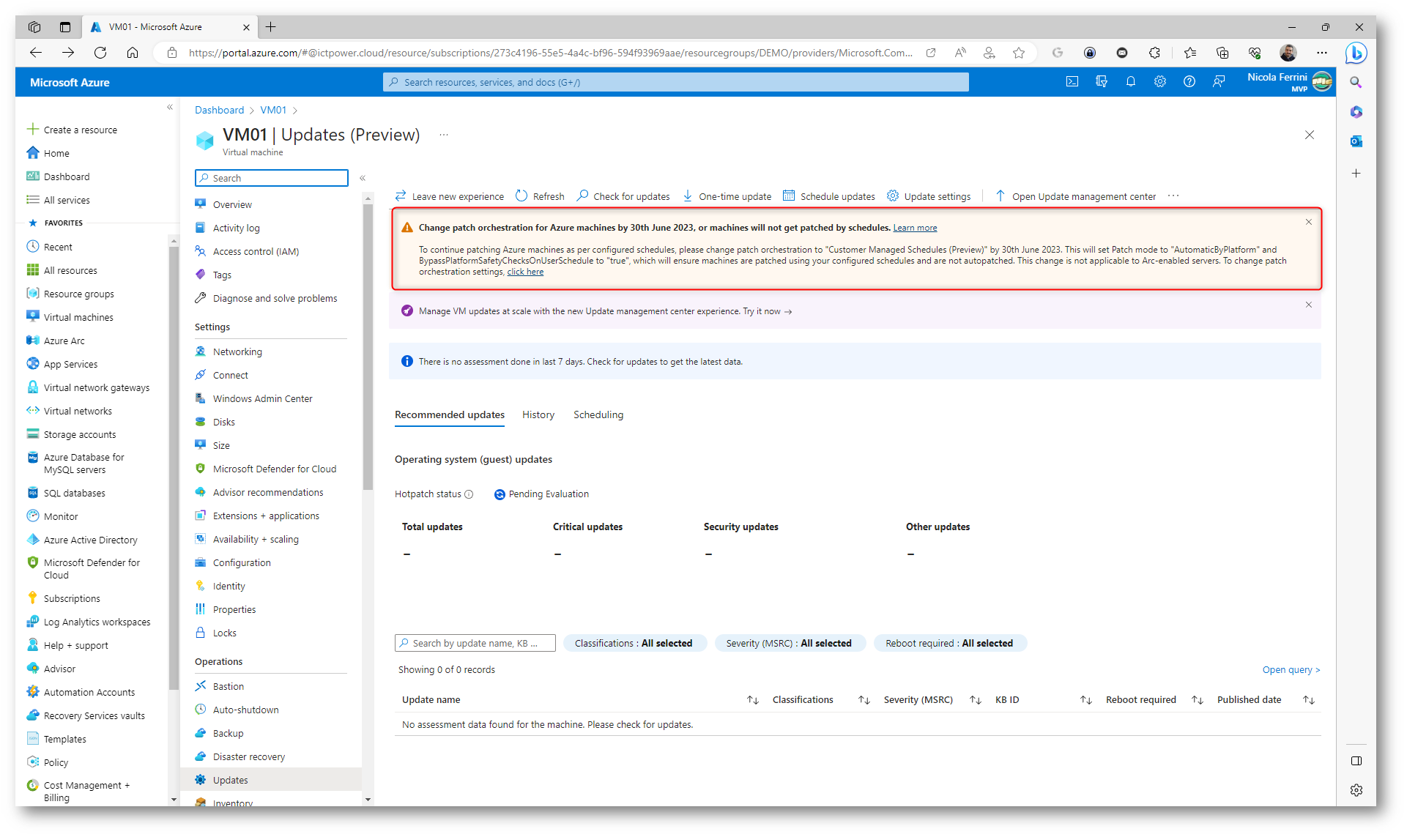The height and width of the screenshot is (837, 1407).
Task: Sort by KB ID column
Action: pos(1086,700)
